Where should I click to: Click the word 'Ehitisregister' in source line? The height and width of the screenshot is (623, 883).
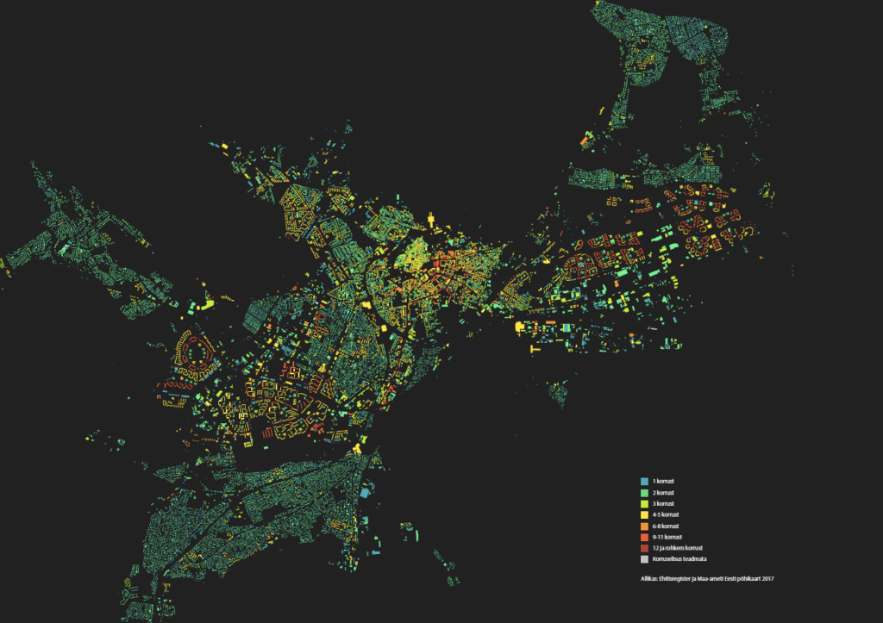675,578
